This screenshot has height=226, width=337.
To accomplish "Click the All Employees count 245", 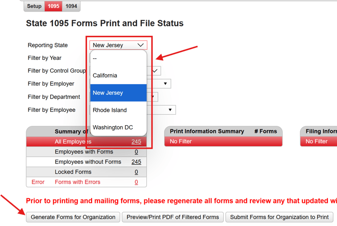I will click(x=136, y=142).
